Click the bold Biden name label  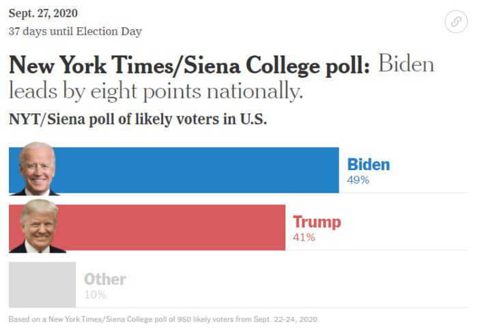click(368, 165)
